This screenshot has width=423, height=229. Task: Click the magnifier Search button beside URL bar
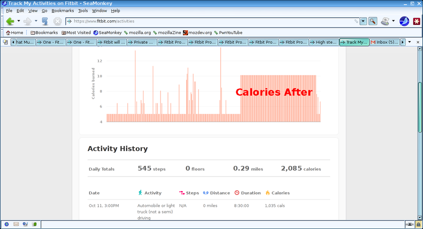373,21
